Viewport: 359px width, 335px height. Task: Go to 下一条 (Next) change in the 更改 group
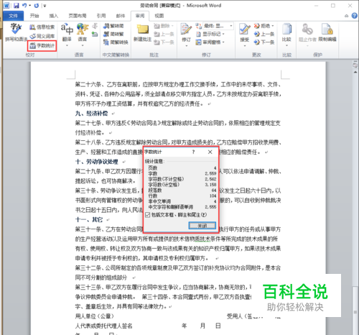pos(264,42)
